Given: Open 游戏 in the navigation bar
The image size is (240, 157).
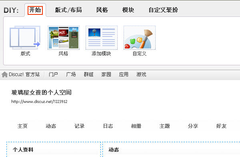Looking at the screenshot, I should (x=141, y=74).
